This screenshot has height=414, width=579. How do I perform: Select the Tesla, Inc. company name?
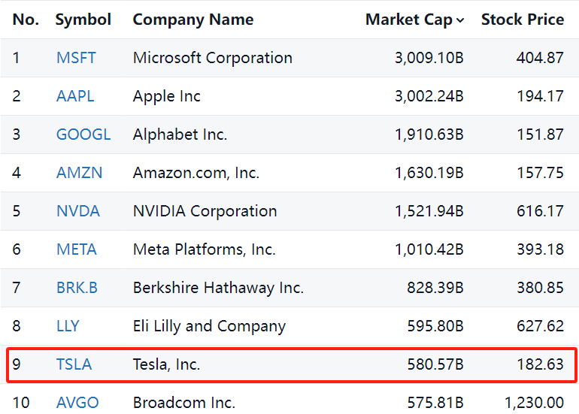(166, 364)
